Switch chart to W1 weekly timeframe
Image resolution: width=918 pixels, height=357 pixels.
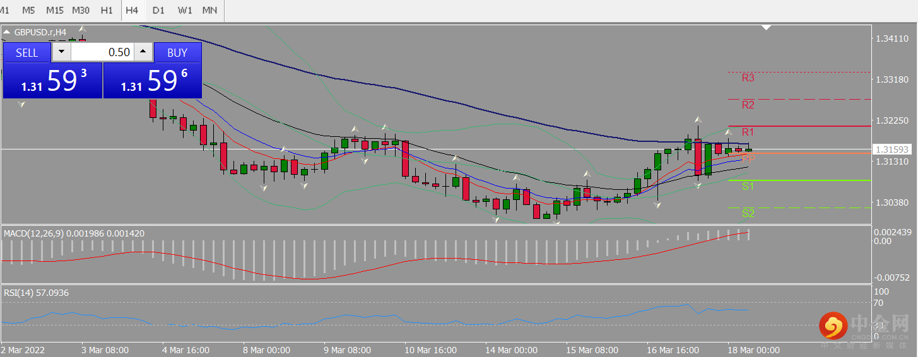(185, 11)
